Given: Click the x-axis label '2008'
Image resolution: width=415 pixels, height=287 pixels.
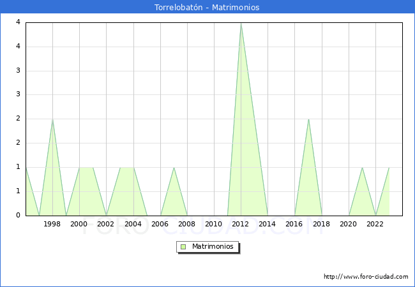Looking at the screenshot, I should tap(186, 224).
